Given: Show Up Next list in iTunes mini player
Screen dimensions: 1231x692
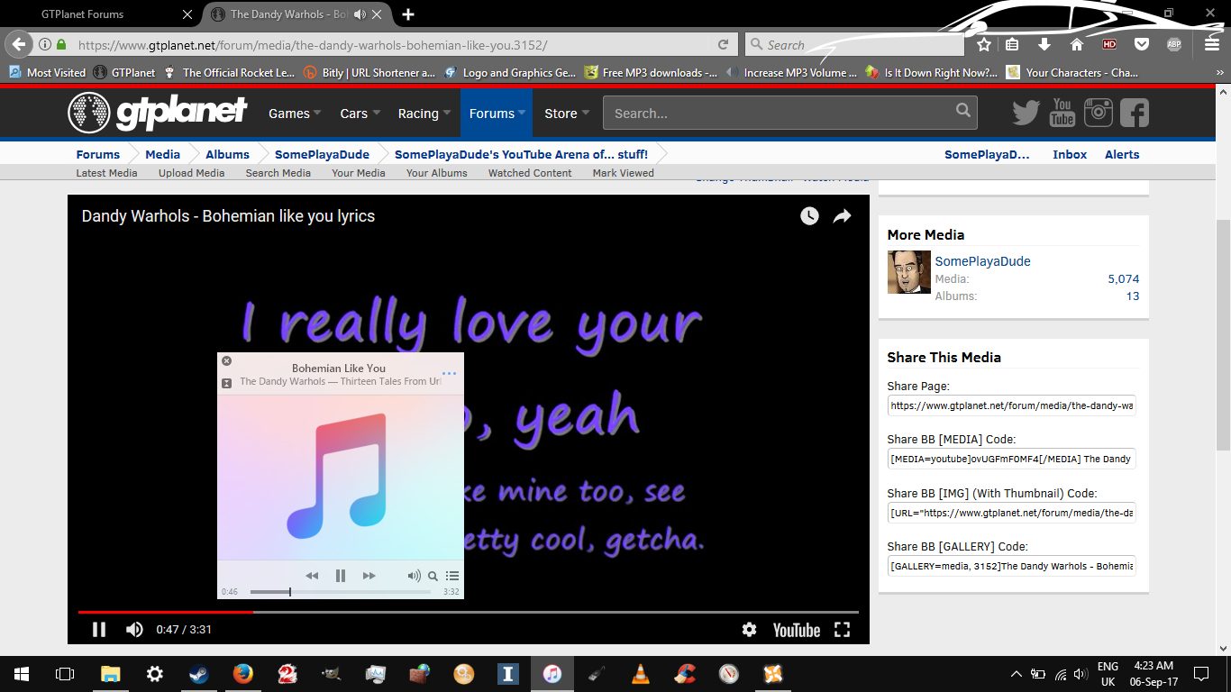Looking at the screenshot, I should [x=452, y=576].
